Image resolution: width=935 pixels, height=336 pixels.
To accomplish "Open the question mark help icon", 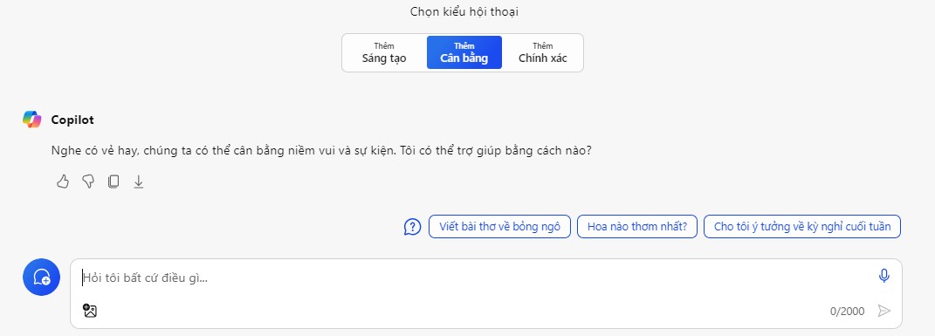I will coord(413,226).
